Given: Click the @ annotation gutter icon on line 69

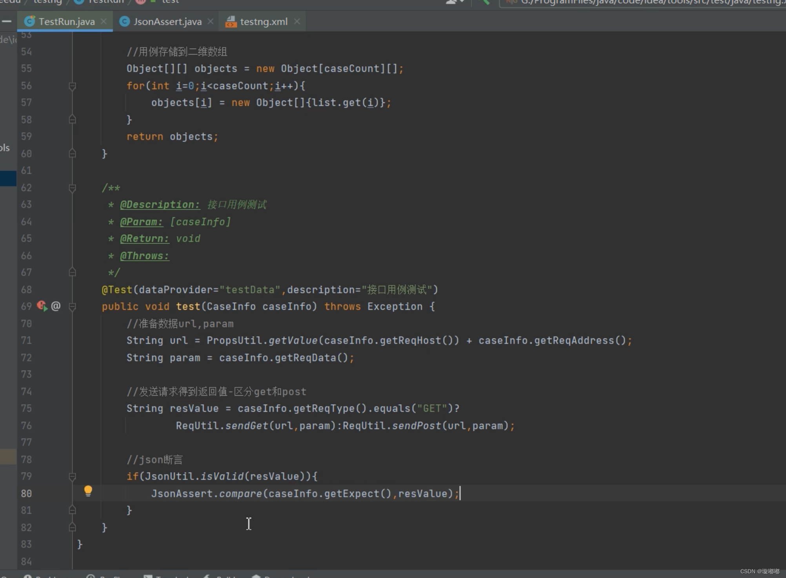Looking at the screenshot, I should tap(56, 306).
